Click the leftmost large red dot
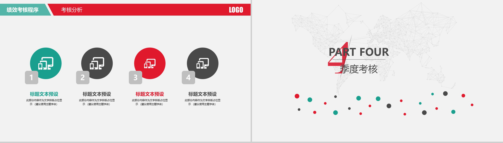 297,96
